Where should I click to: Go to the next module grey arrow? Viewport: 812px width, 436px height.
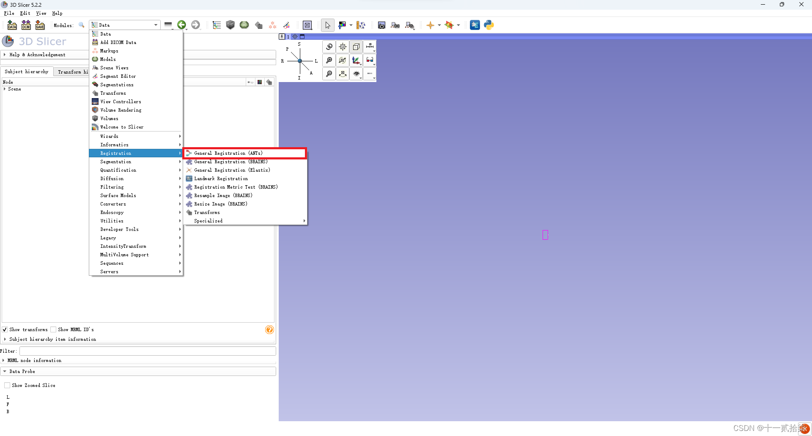coord(195,25)
